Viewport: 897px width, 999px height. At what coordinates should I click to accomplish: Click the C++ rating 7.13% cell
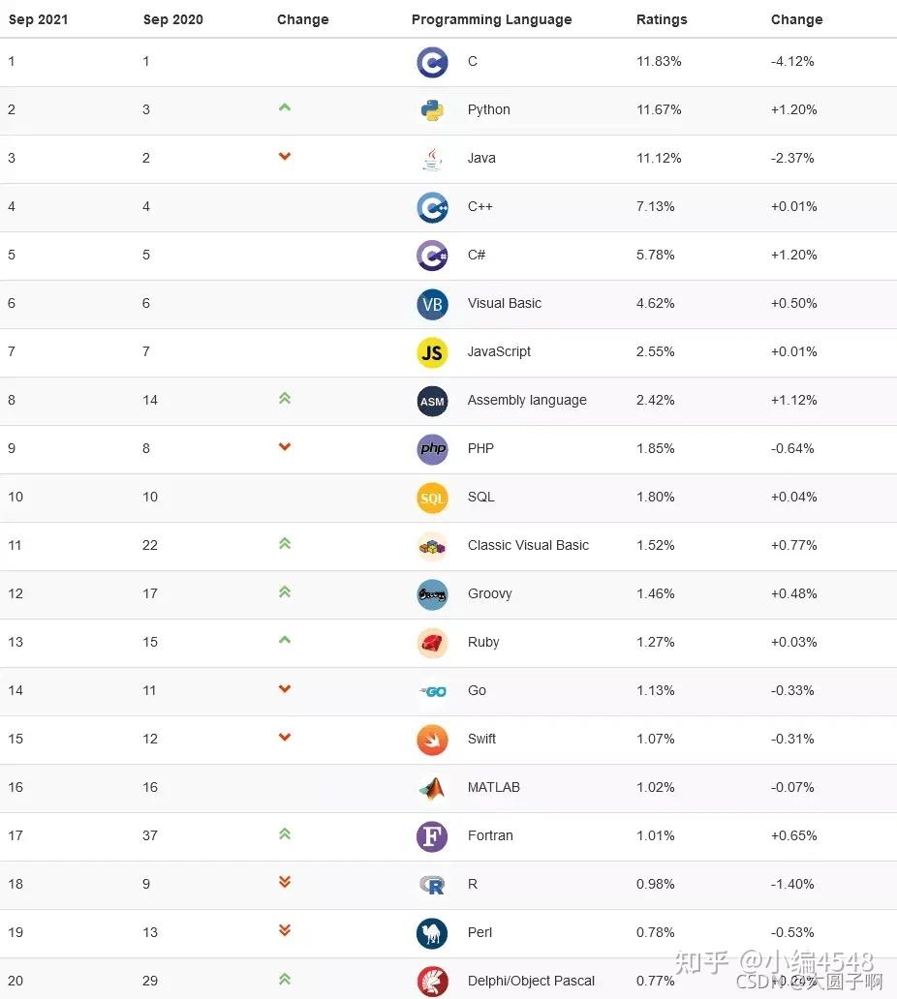coord(656,206)
